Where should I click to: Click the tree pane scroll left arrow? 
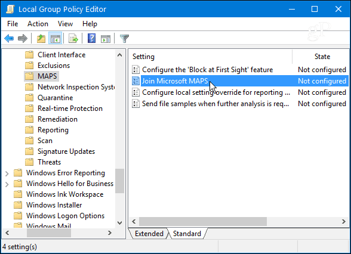(x=7, y=233)
